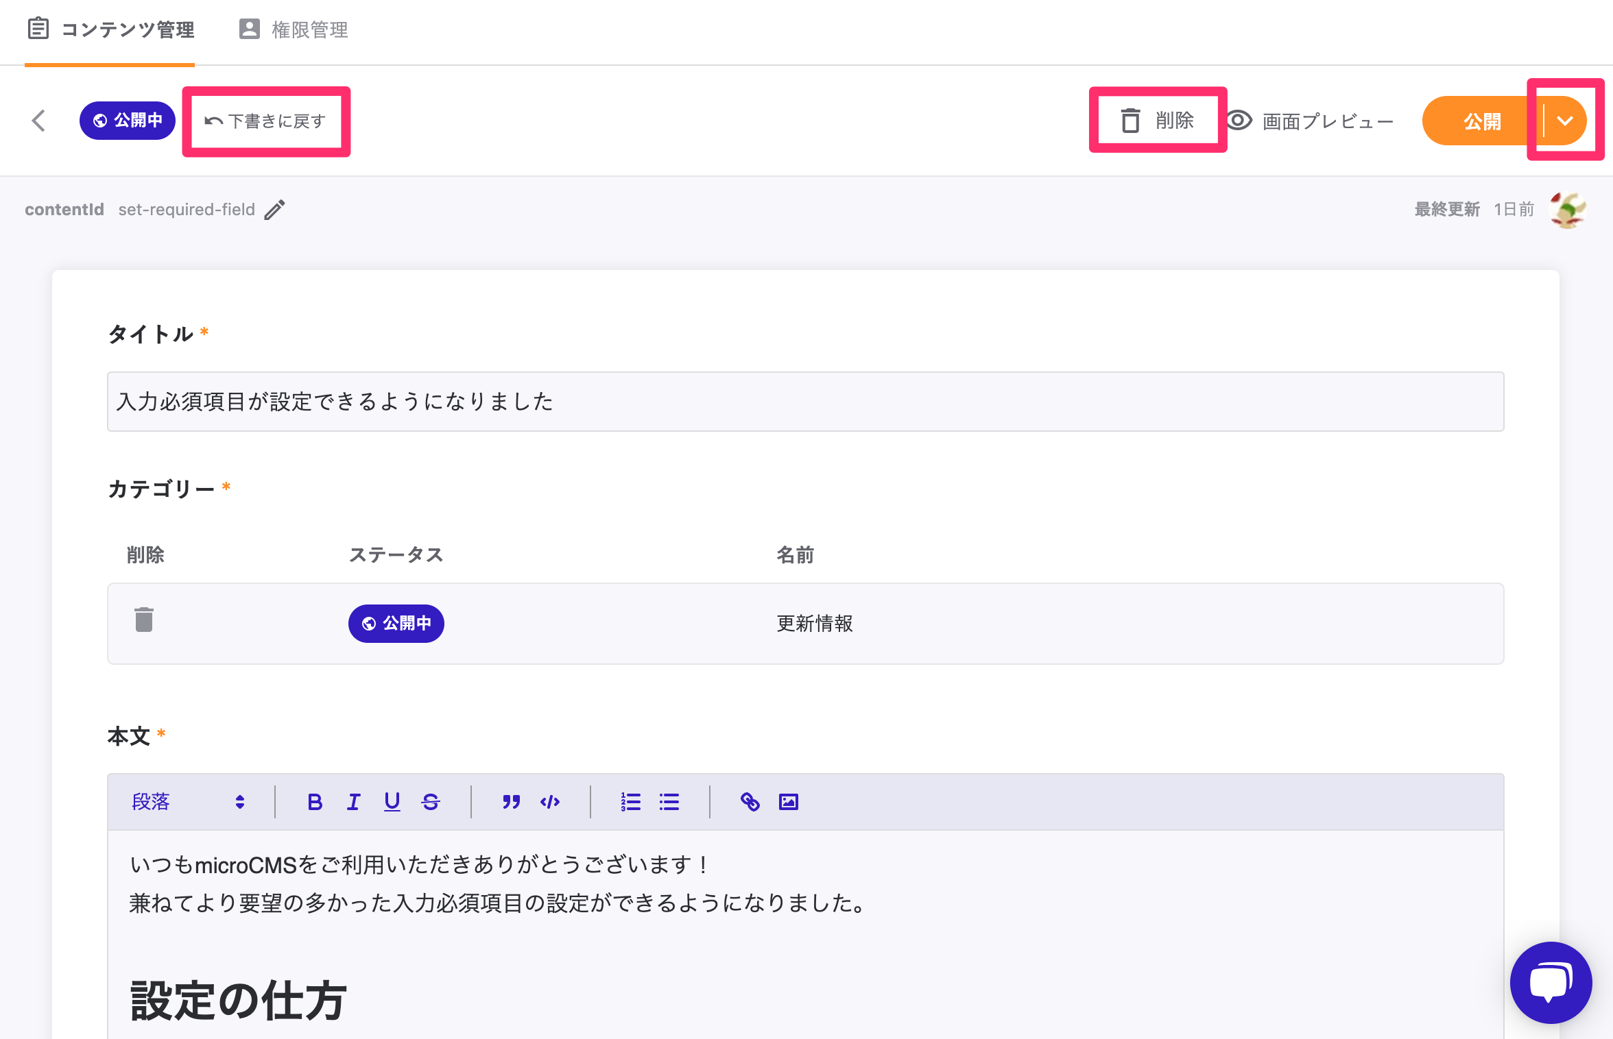Create a numbered list

pyautogui.click(x=630, y=802)
